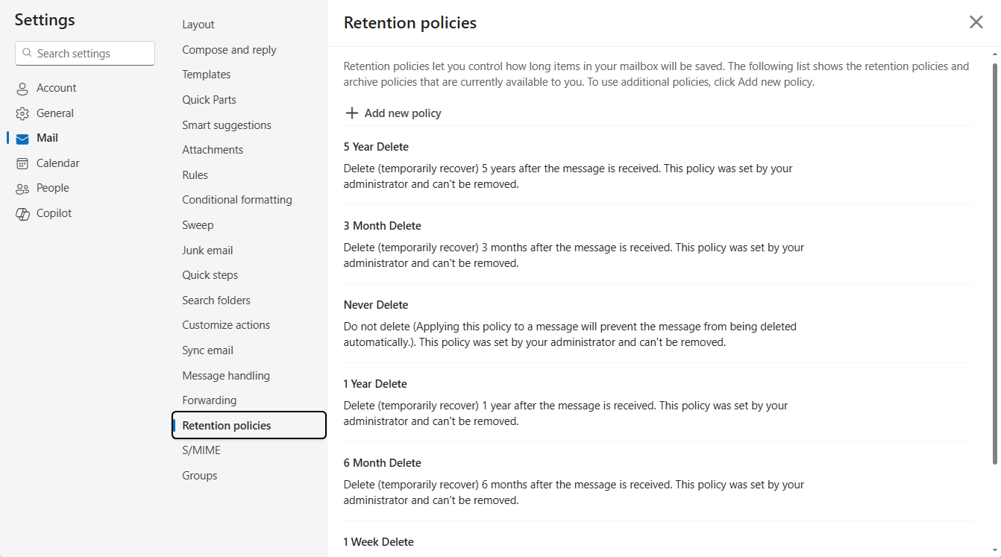1001x557 pixels.
Task: Click the Add new policy button
Action: (402, 113)
